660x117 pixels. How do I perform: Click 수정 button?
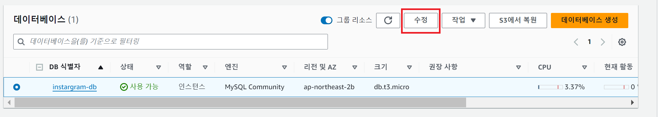(421, 20)
